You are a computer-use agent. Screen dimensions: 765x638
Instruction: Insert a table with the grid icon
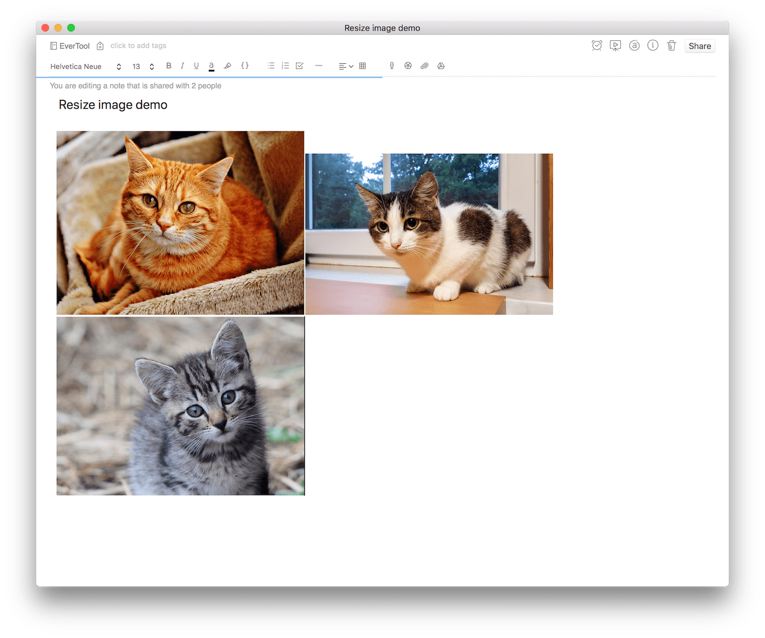coord(363,65)
